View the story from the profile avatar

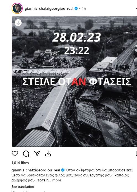tap(17, 8)
